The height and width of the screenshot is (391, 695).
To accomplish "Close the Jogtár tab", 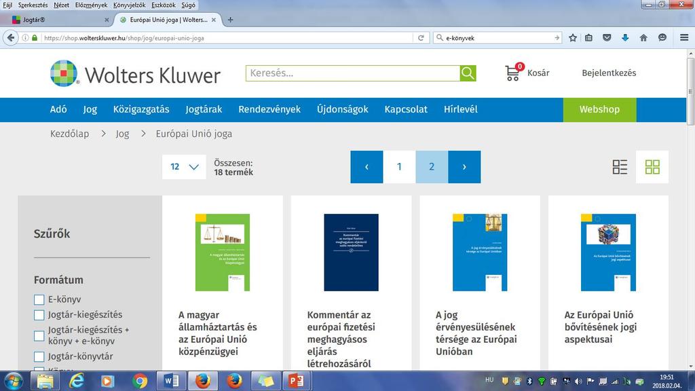I will (107, 20).
